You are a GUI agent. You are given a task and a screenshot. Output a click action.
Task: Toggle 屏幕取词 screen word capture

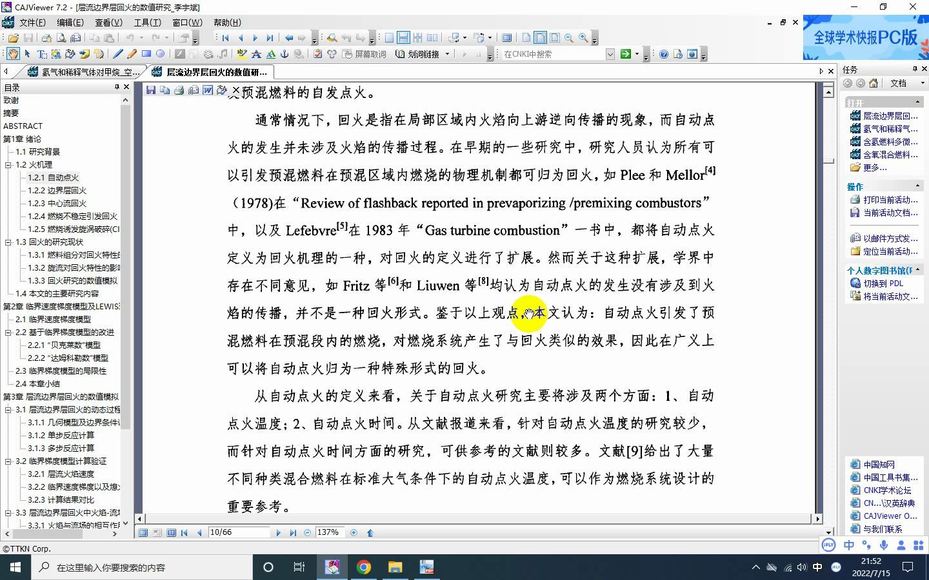(x=364, y=54)
